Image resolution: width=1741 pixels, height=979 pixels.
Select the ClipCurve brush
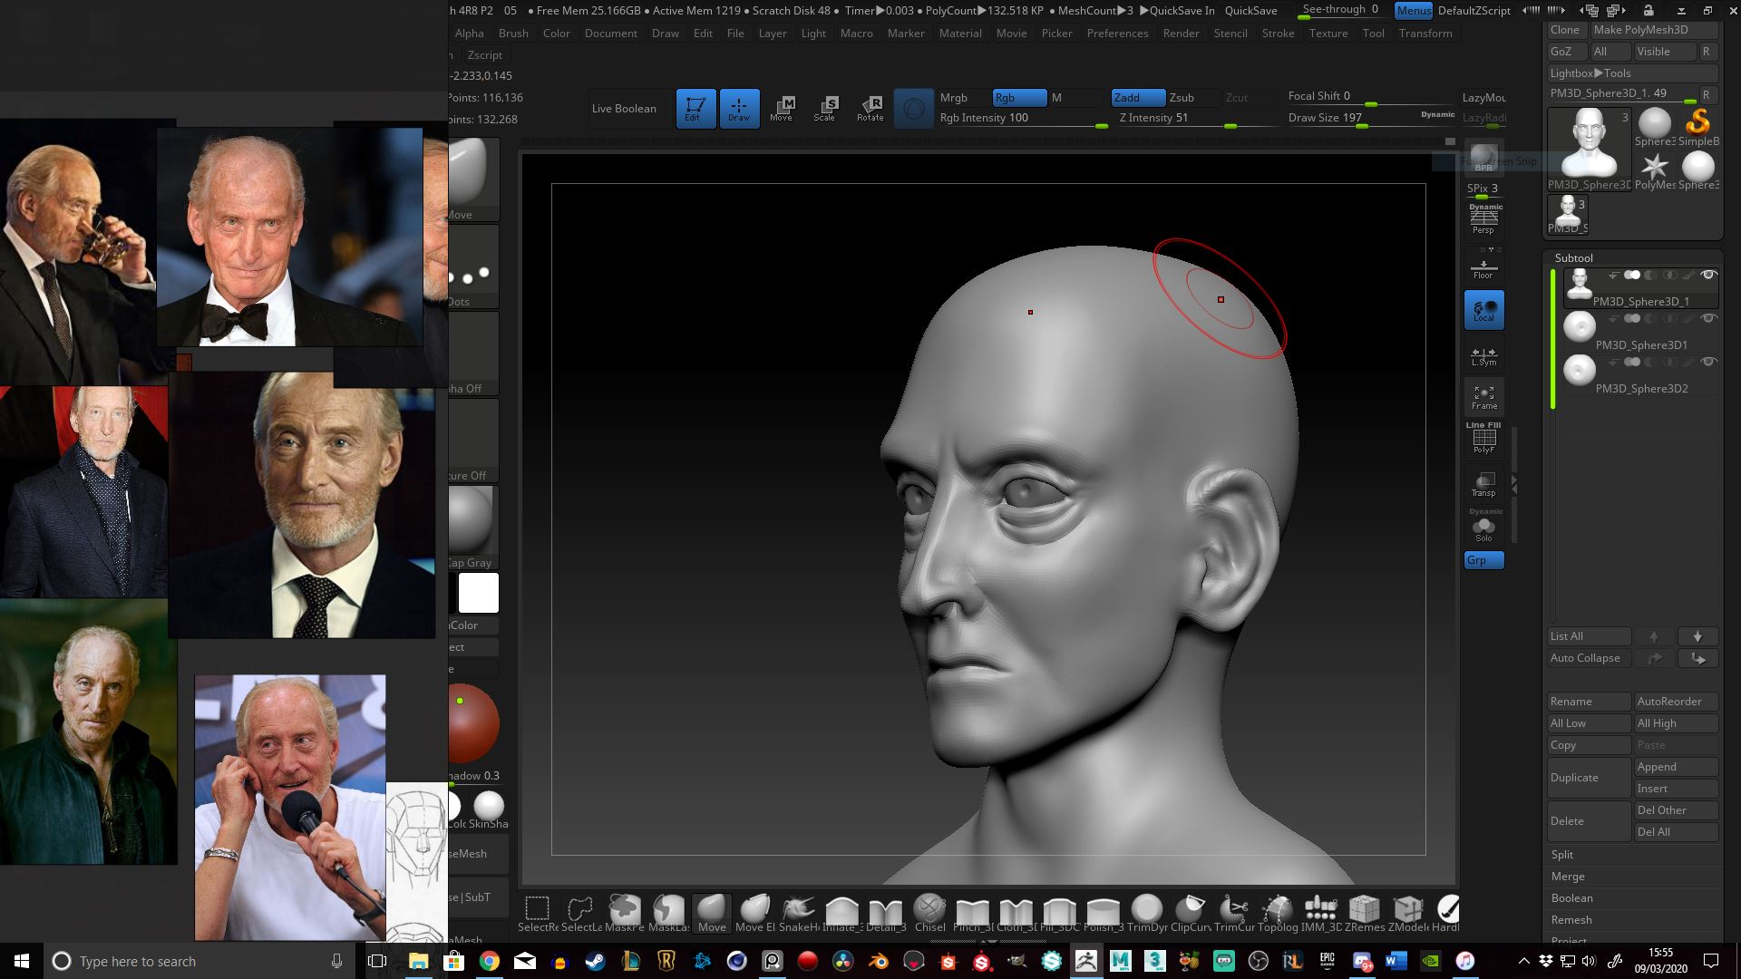(1191, 913)
